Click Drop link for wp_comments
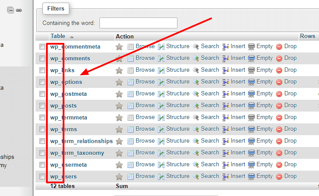This screenshot has width=319, height=196. (x=291, y=58)
